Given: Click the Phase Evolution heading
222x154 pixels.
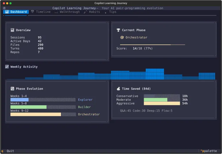Looking at the screenshot, I should click(29, 89).
